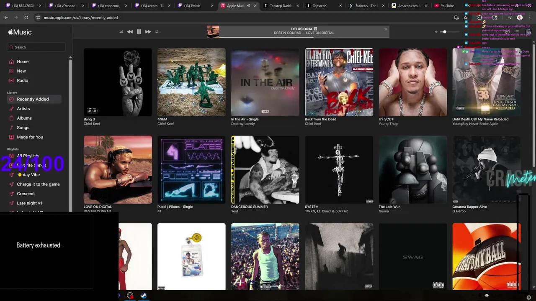Open the SYSTEM album cover
The image size is (536, 301).
click(x=339, y=170)
